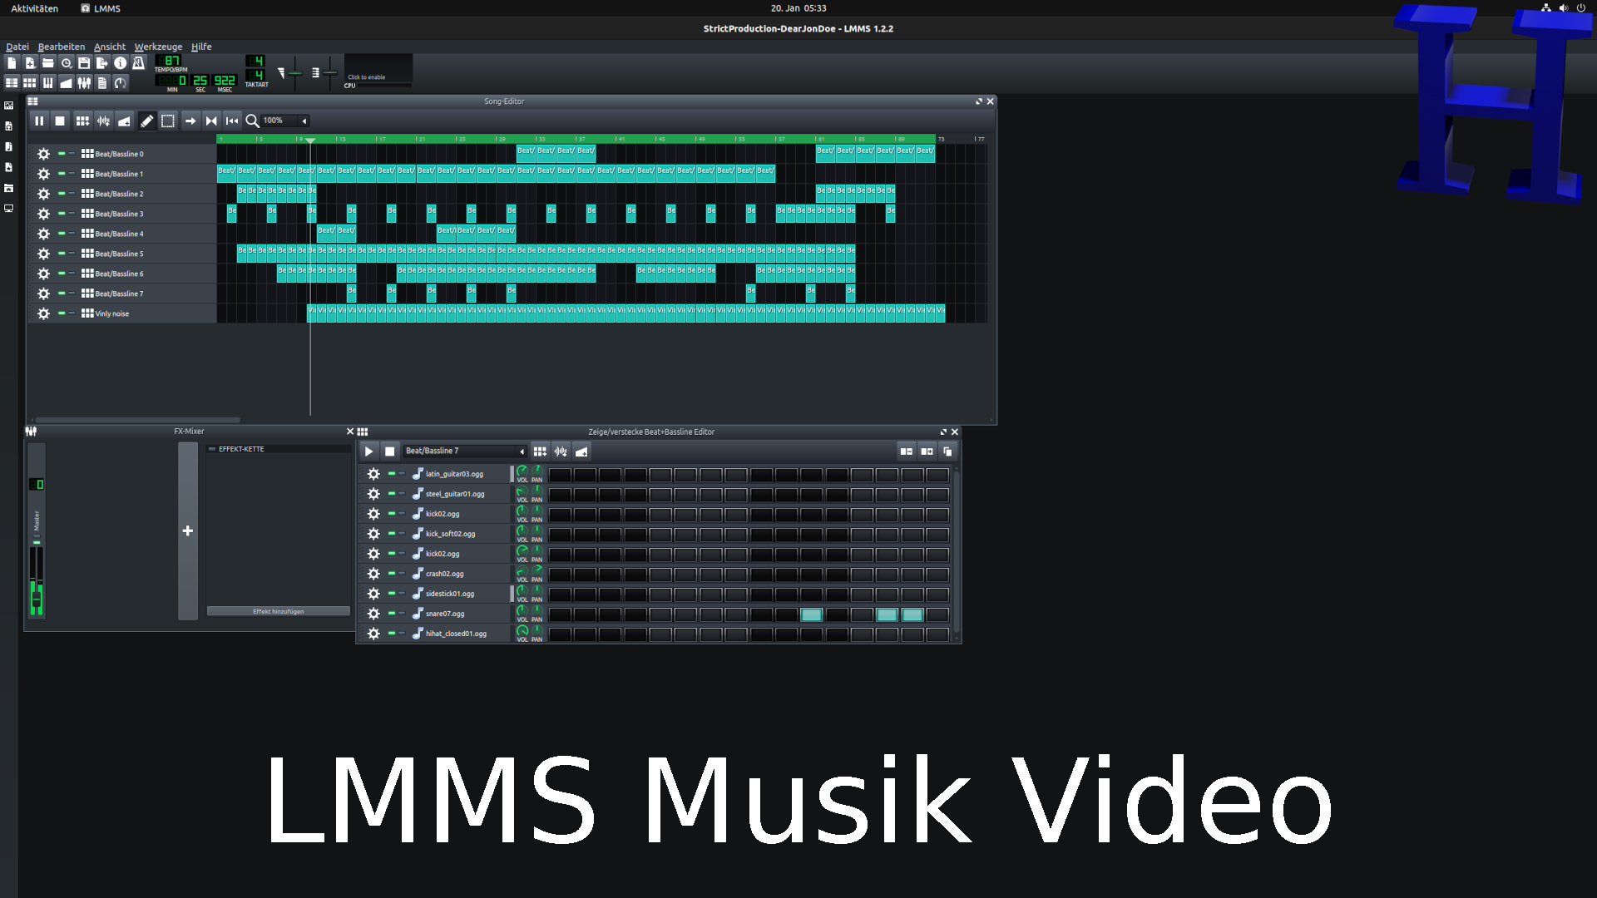1597x898 pixels.
Task: Add steps icon in the Beat+Bassline Editor
Action: 927,451
